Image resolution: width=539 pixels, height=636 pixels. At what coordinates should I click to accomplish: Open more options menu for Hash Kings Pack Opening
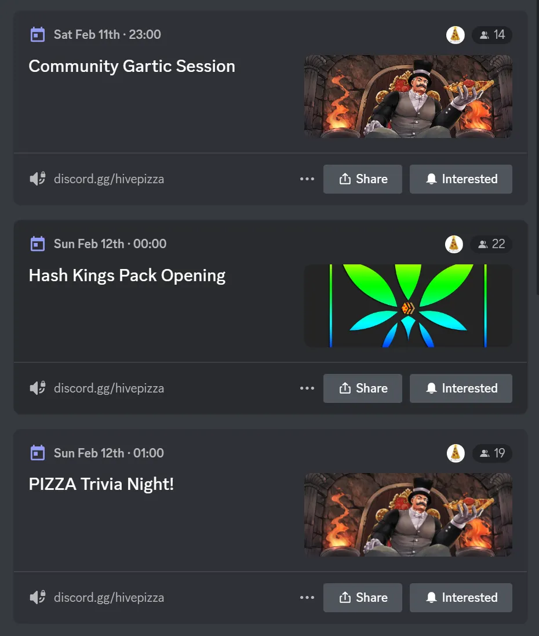click(x=307, y=388)
